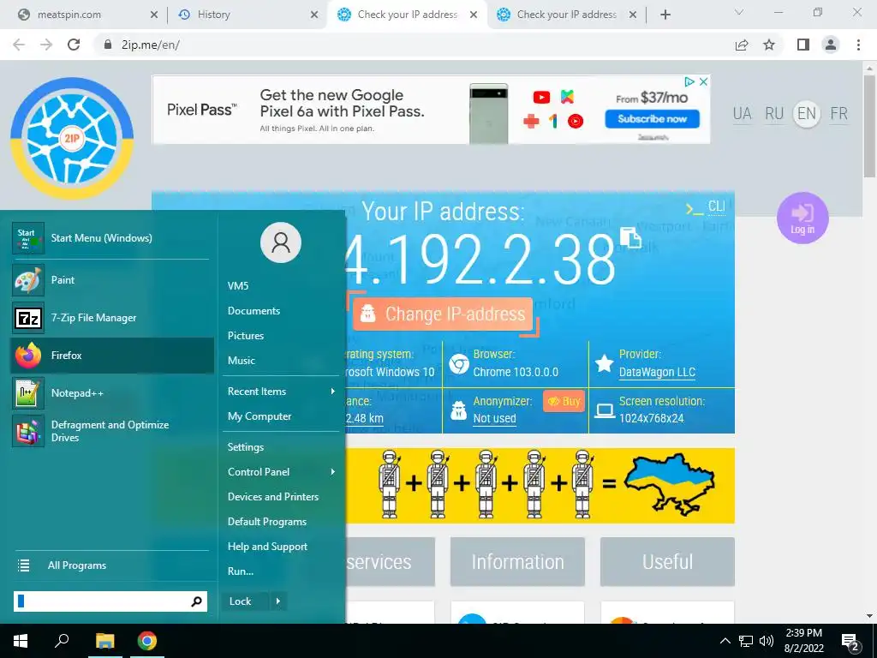Open DataWagon LLC provider link
877x658 pixels.
[x=657, y=372]
